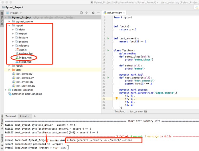Close the test_pytest.py editor tab
The height and width of the screenshot is (151, 199).
tap(124, 13)
